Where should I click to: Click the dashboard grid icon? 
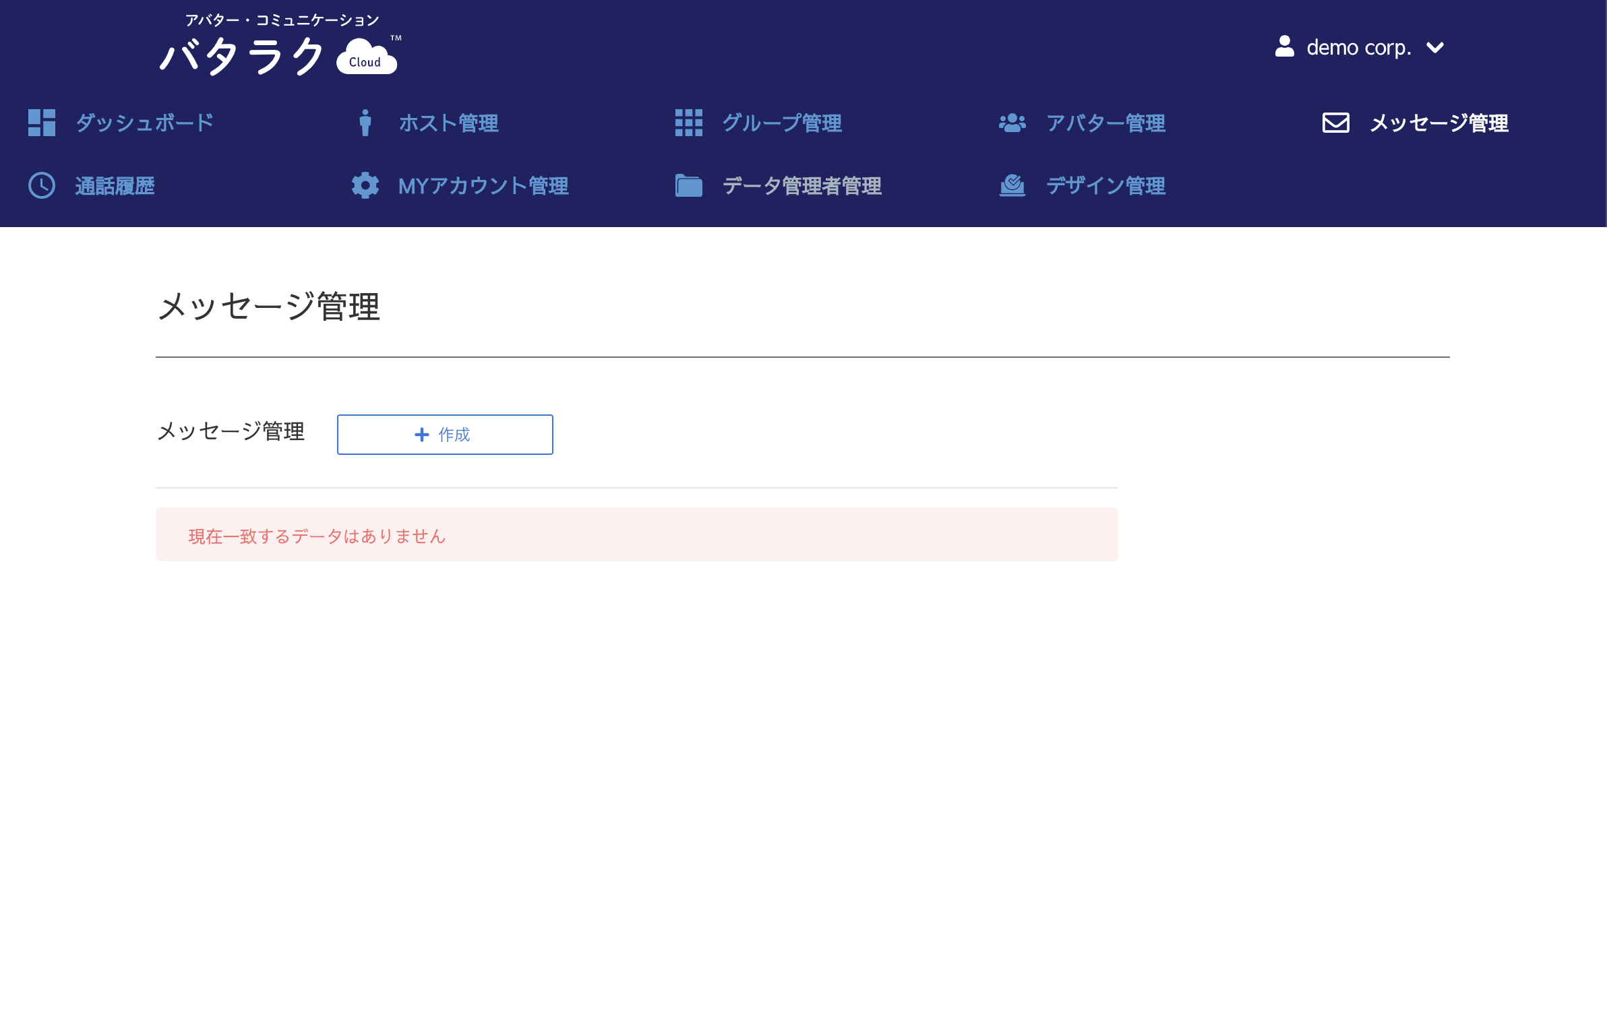tap(41, 123)
